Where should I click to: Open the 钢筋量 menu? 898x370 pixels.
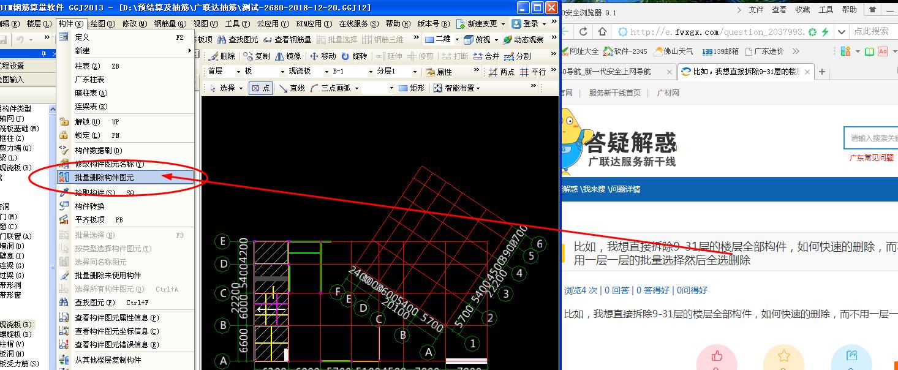pos(170,23)
